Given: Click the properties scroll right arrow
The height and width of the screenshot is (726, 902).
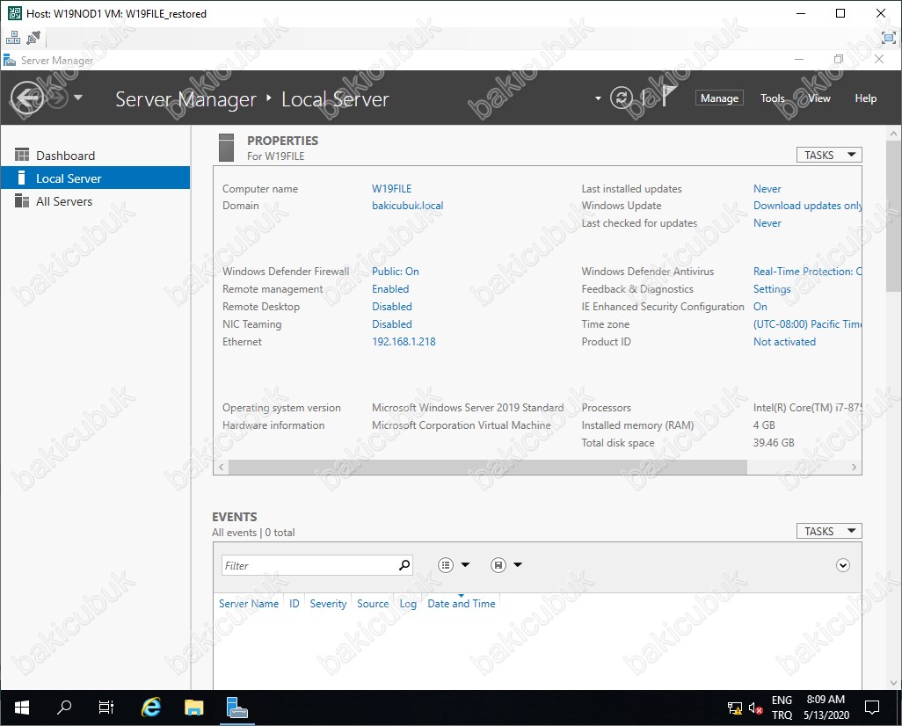Looking at the screenshot, I should click(x=854, y=467).
